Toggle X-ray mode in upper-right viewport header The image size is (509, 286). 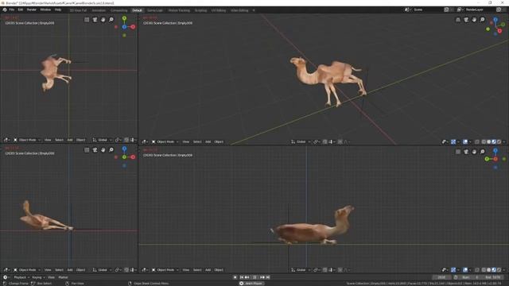pyautogui.click(x=477, y=141)
